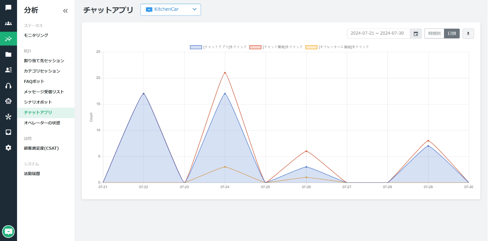Screen dimensions: 488x241
Task: Open the team members group icon
Action: tap(8, 23)
